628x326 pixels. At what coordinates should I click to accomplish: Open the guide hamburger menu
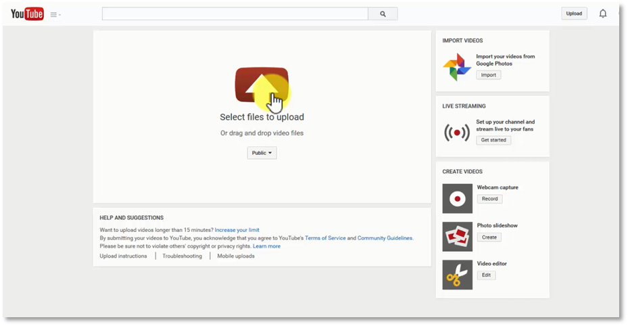click(x=55, y=15)
